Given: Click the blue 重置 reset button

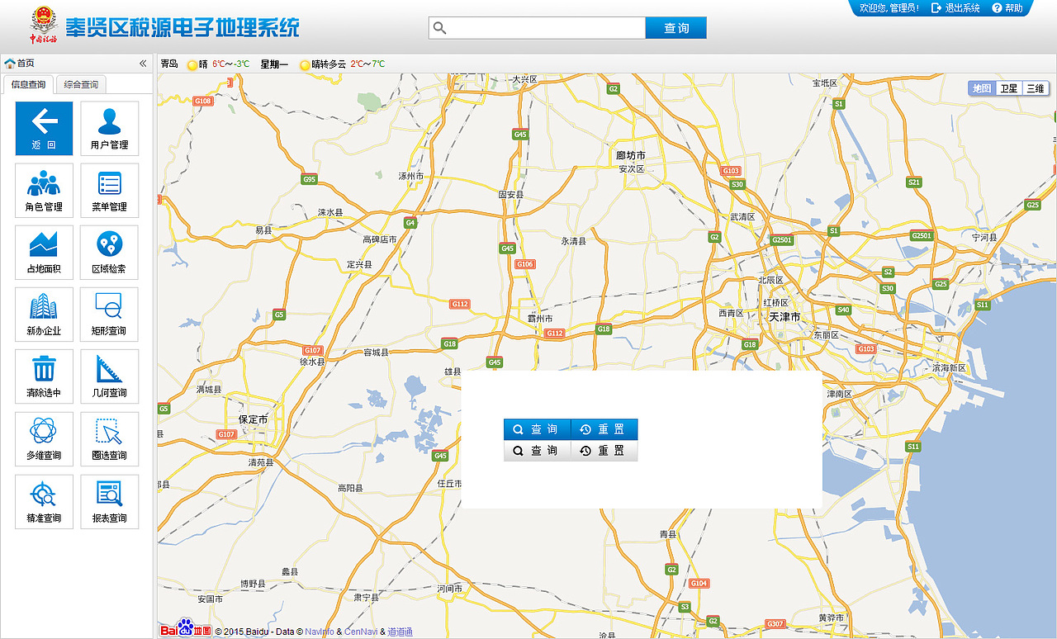Looking at the screenshot, I should (x=604, y=429).
